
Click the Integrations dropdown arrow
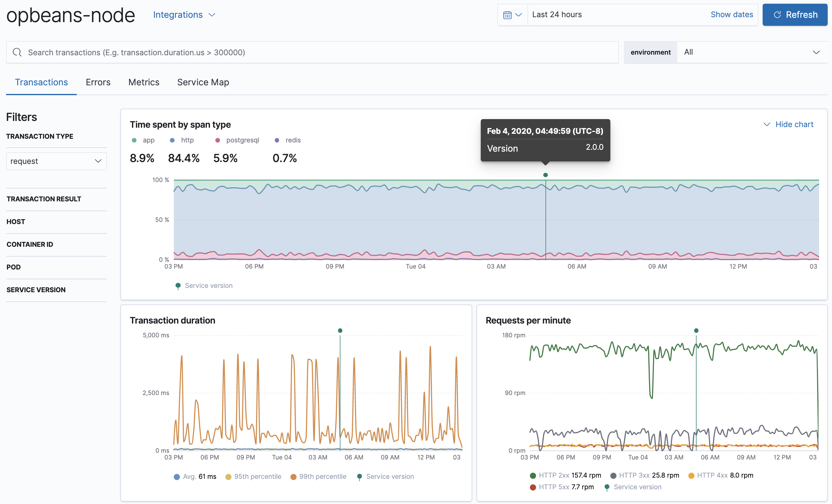pos(212,15)
